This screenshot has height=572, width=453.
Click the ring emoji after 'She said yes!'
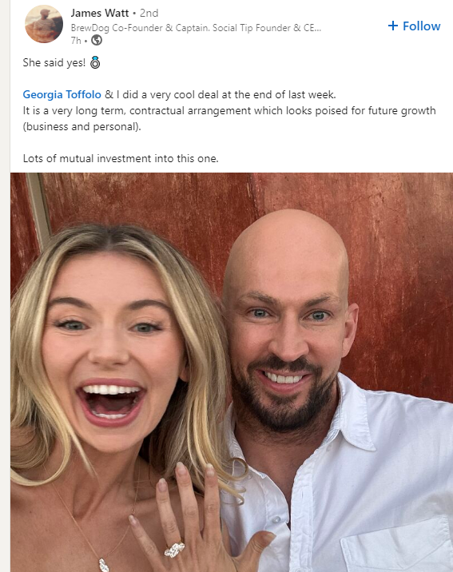coord(95,62)
